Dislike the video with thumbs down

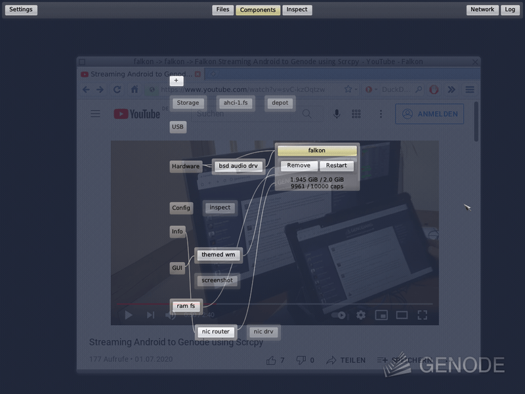pyautogui.click(x=301, y=360)
